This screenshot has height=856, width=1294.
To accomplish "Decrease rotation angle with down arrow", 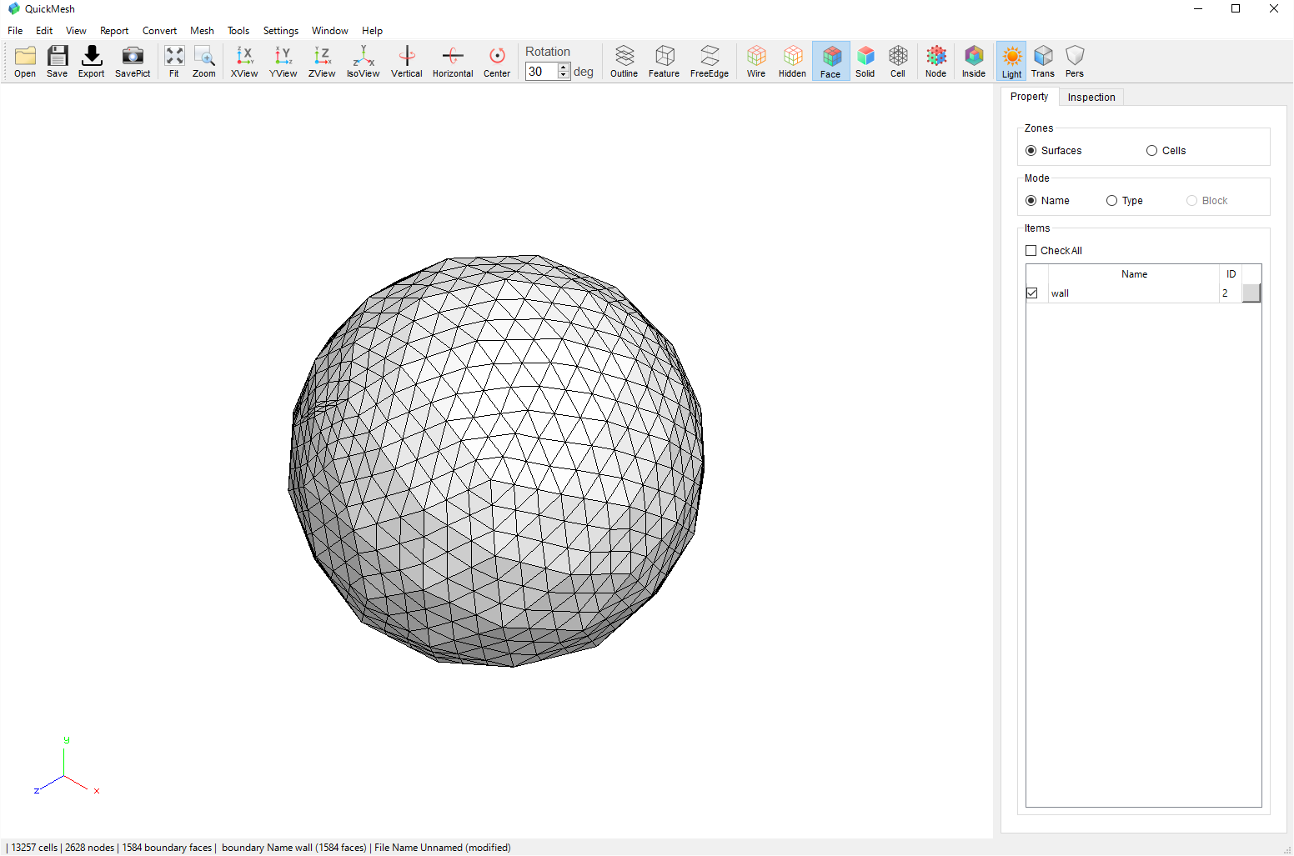I will coord(564,76).
